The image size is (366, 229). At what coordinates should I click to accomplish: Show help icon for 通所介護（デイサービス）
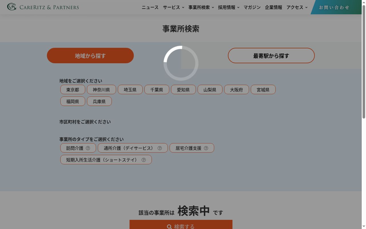[160, 148]
